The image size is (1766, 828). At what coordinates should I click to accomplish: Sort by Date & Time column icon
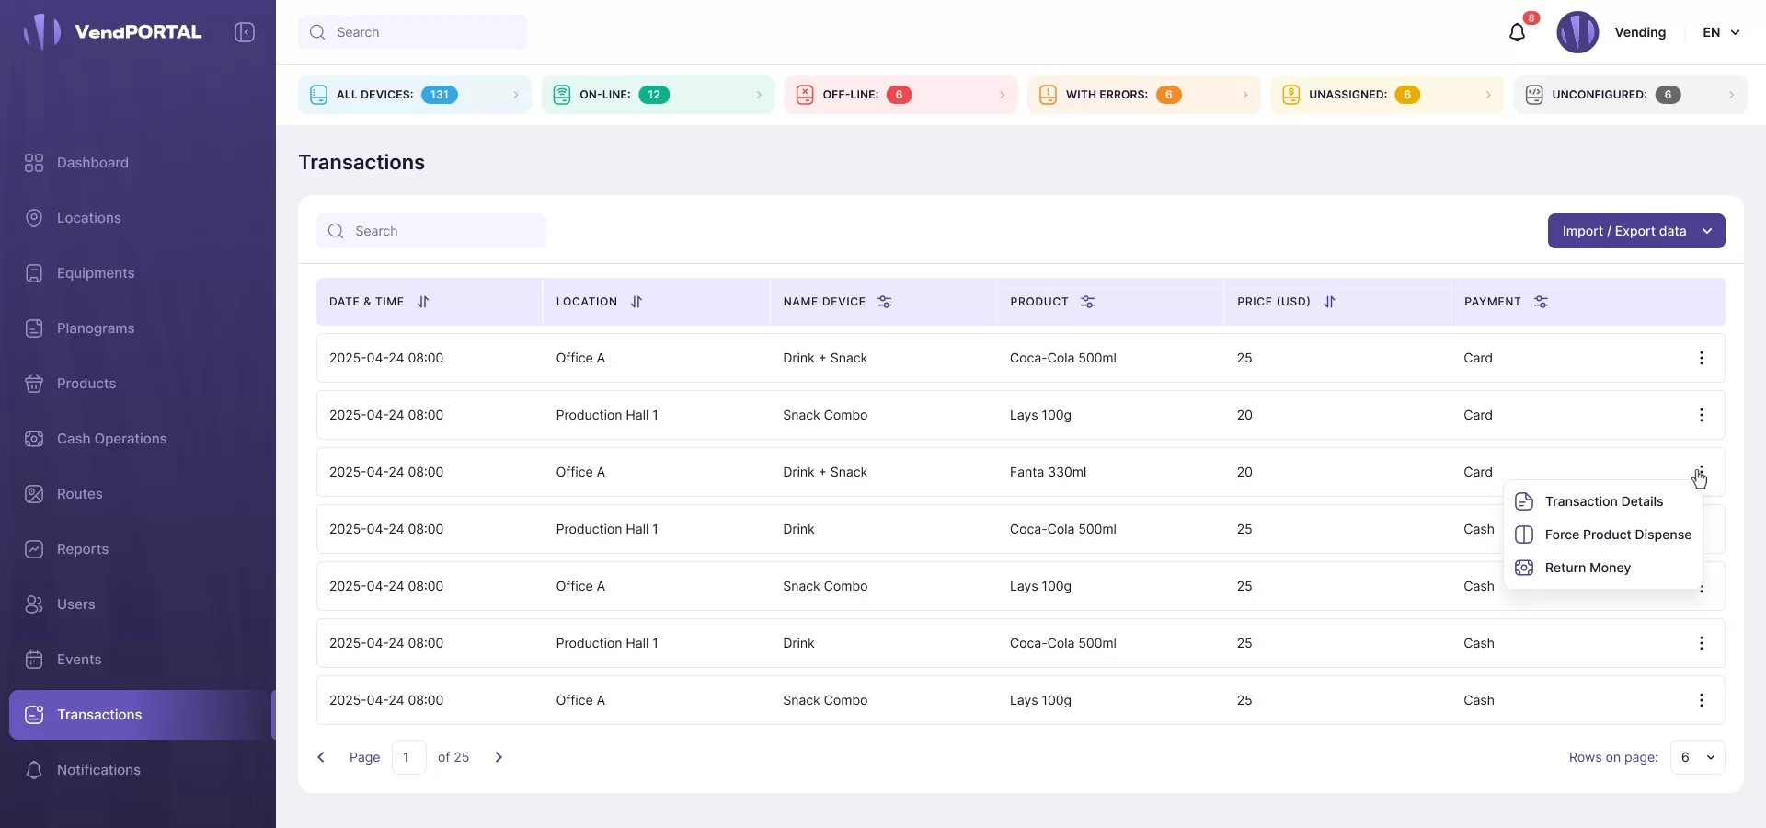[x=423, y=302]
